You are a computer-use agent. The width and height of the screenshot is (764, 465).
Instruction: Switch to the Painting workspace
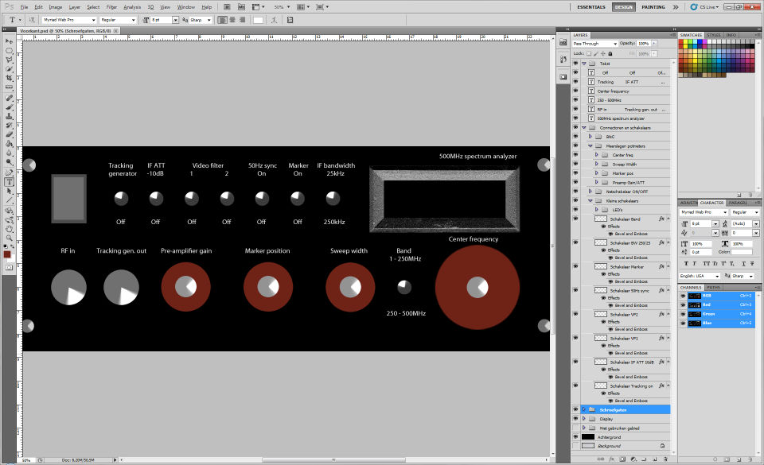(x=653, y=6)
